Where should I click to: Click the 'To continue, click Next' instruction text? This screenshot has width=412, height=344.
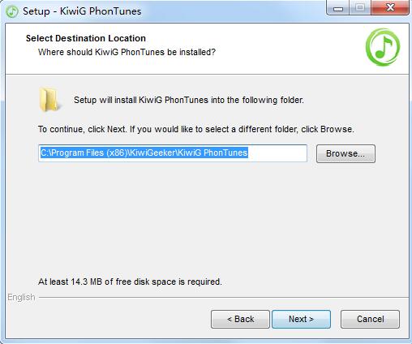(196, 129)
